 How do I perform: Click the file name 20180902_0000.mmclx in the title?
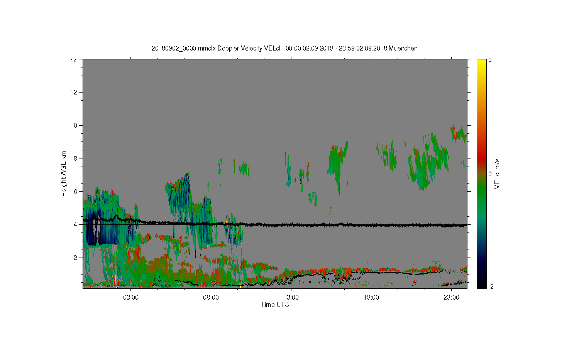184,49
